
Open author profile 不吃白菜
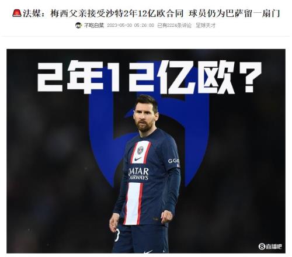point(94,26)
